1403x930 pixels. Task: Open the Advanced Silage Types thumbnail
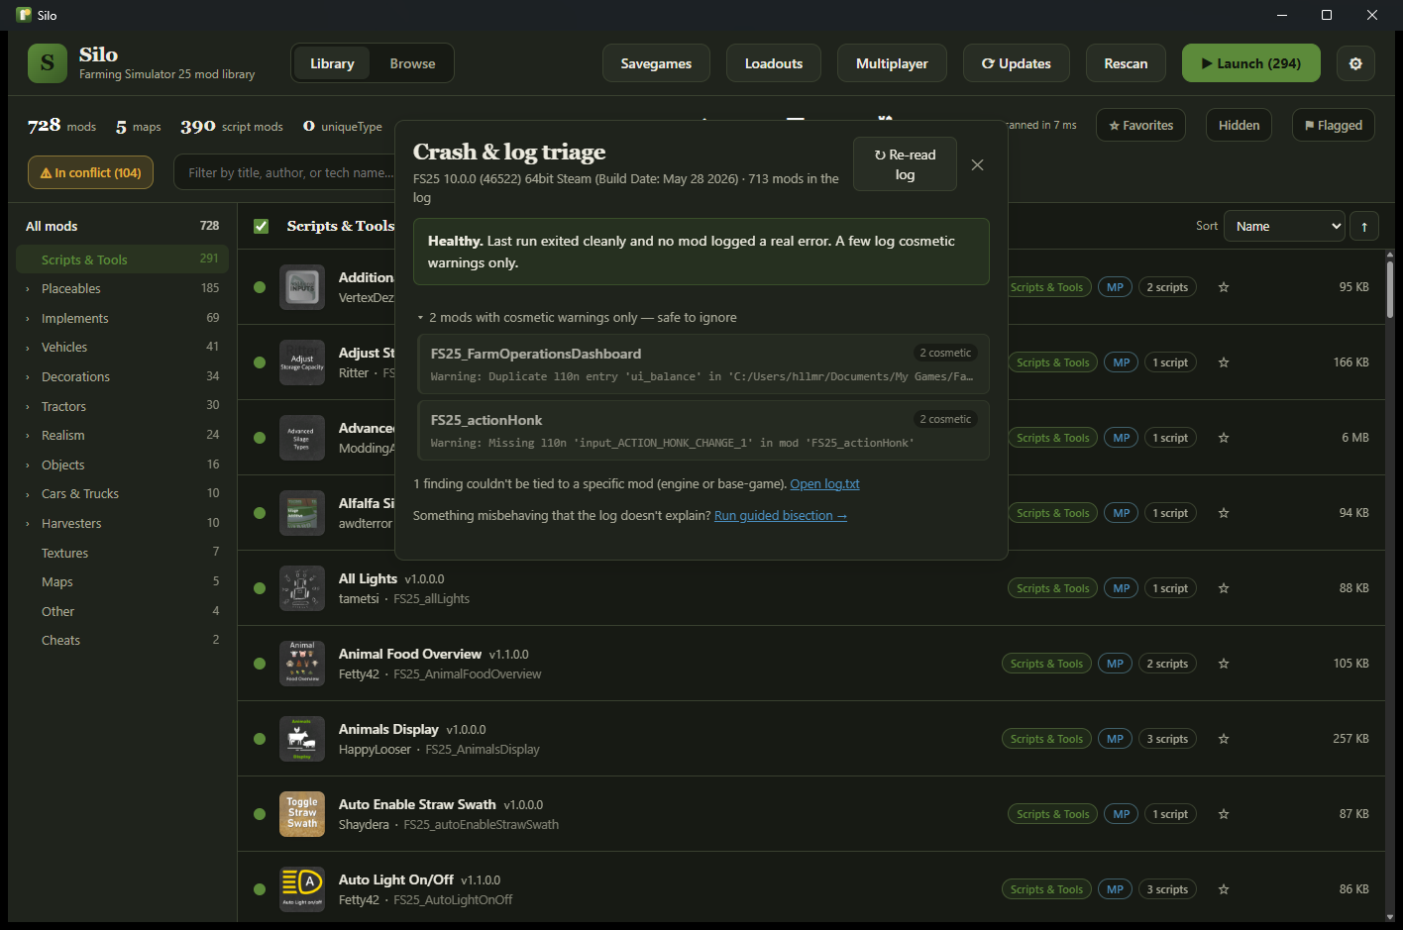click(302, 438)
